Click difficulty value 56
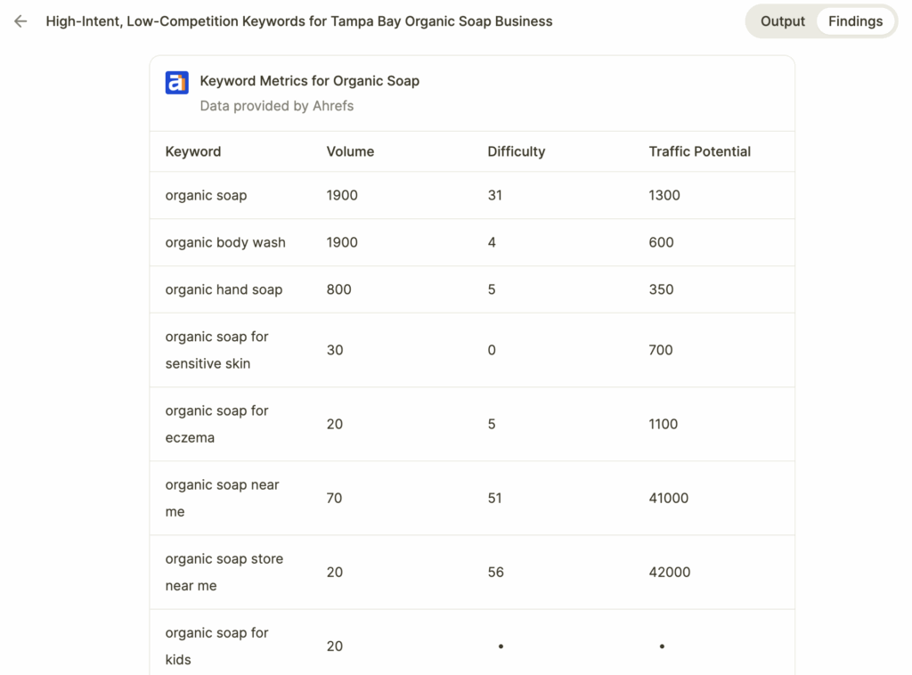 pyautogui.click(x=495, y=572)
